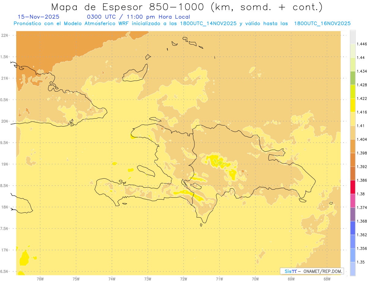This screenshot has height=283, width=367.
Task: Select the light gray colorbar segment above 1.446
Action: coord(353,37)
